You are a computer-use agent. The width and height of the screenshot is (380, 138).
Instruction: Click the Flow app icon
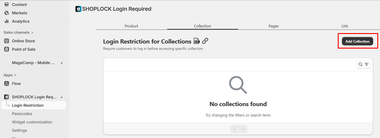[7, 83]
